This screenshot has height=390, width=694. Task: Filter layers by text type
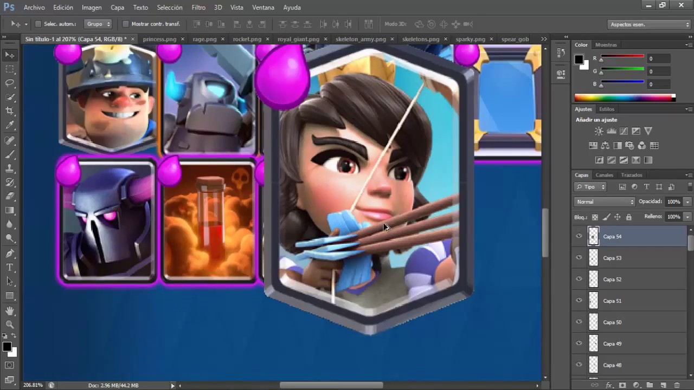pos(646,187)
